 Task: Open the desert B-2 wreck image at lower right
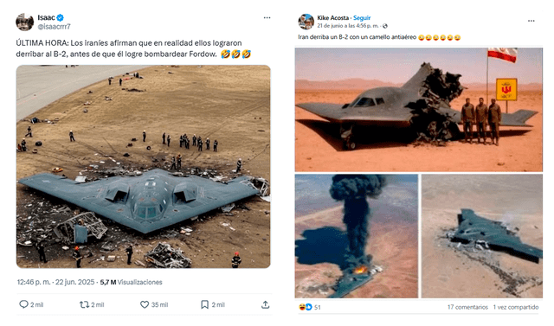pos(482,236)
